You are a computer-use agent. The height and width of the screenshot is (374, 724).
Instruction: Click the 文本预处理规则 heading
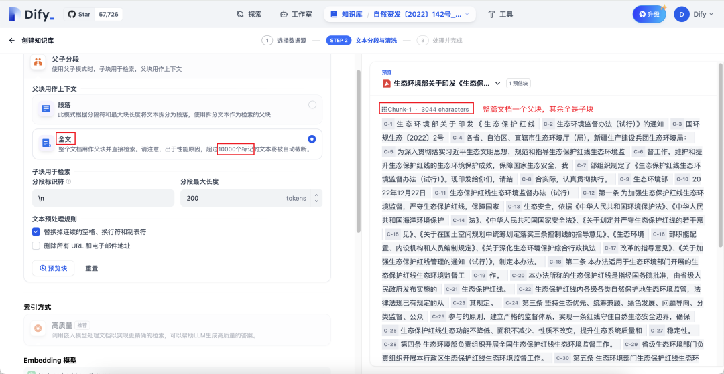coord(54,219)
